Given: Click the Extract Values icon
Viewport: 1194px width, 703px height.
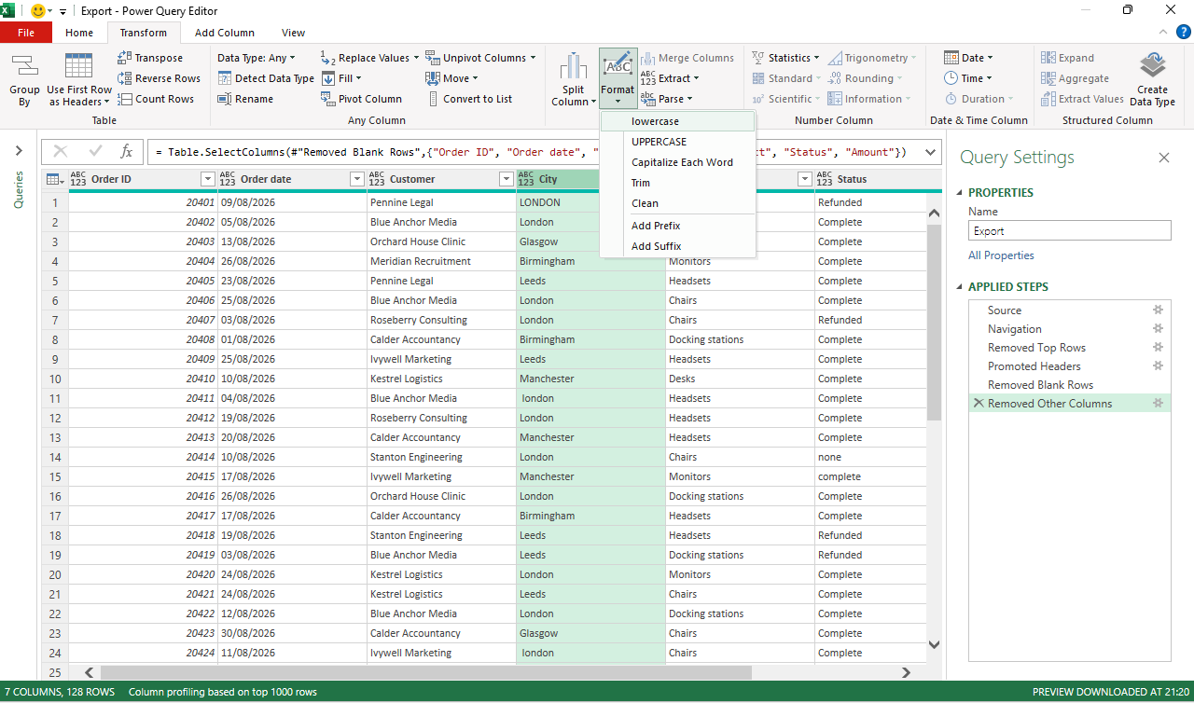Looking at the screenshot, I should pos(1048,99).
